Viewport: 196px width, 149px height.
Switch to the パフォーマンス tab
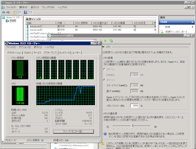(50, 53)
